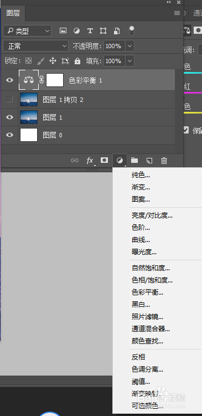
Task: Choose 可选颜色... menu item
Action: tap(147, 405)
